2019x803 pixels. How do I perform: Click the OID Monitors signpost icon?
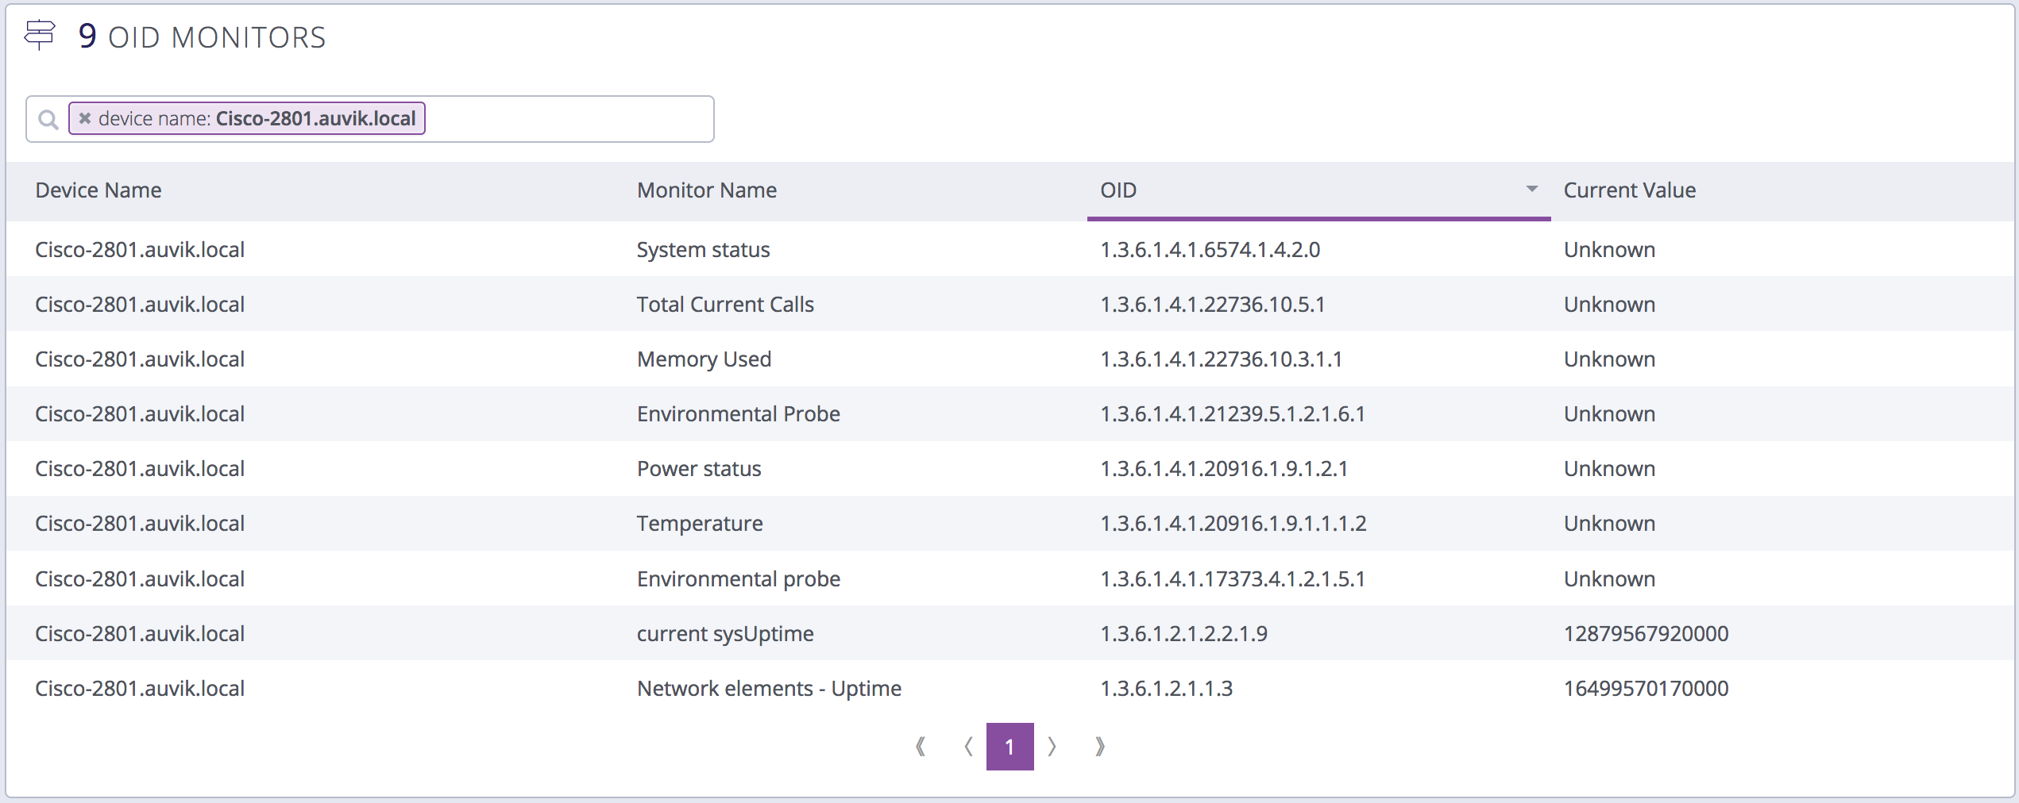(x=40, y=35)
